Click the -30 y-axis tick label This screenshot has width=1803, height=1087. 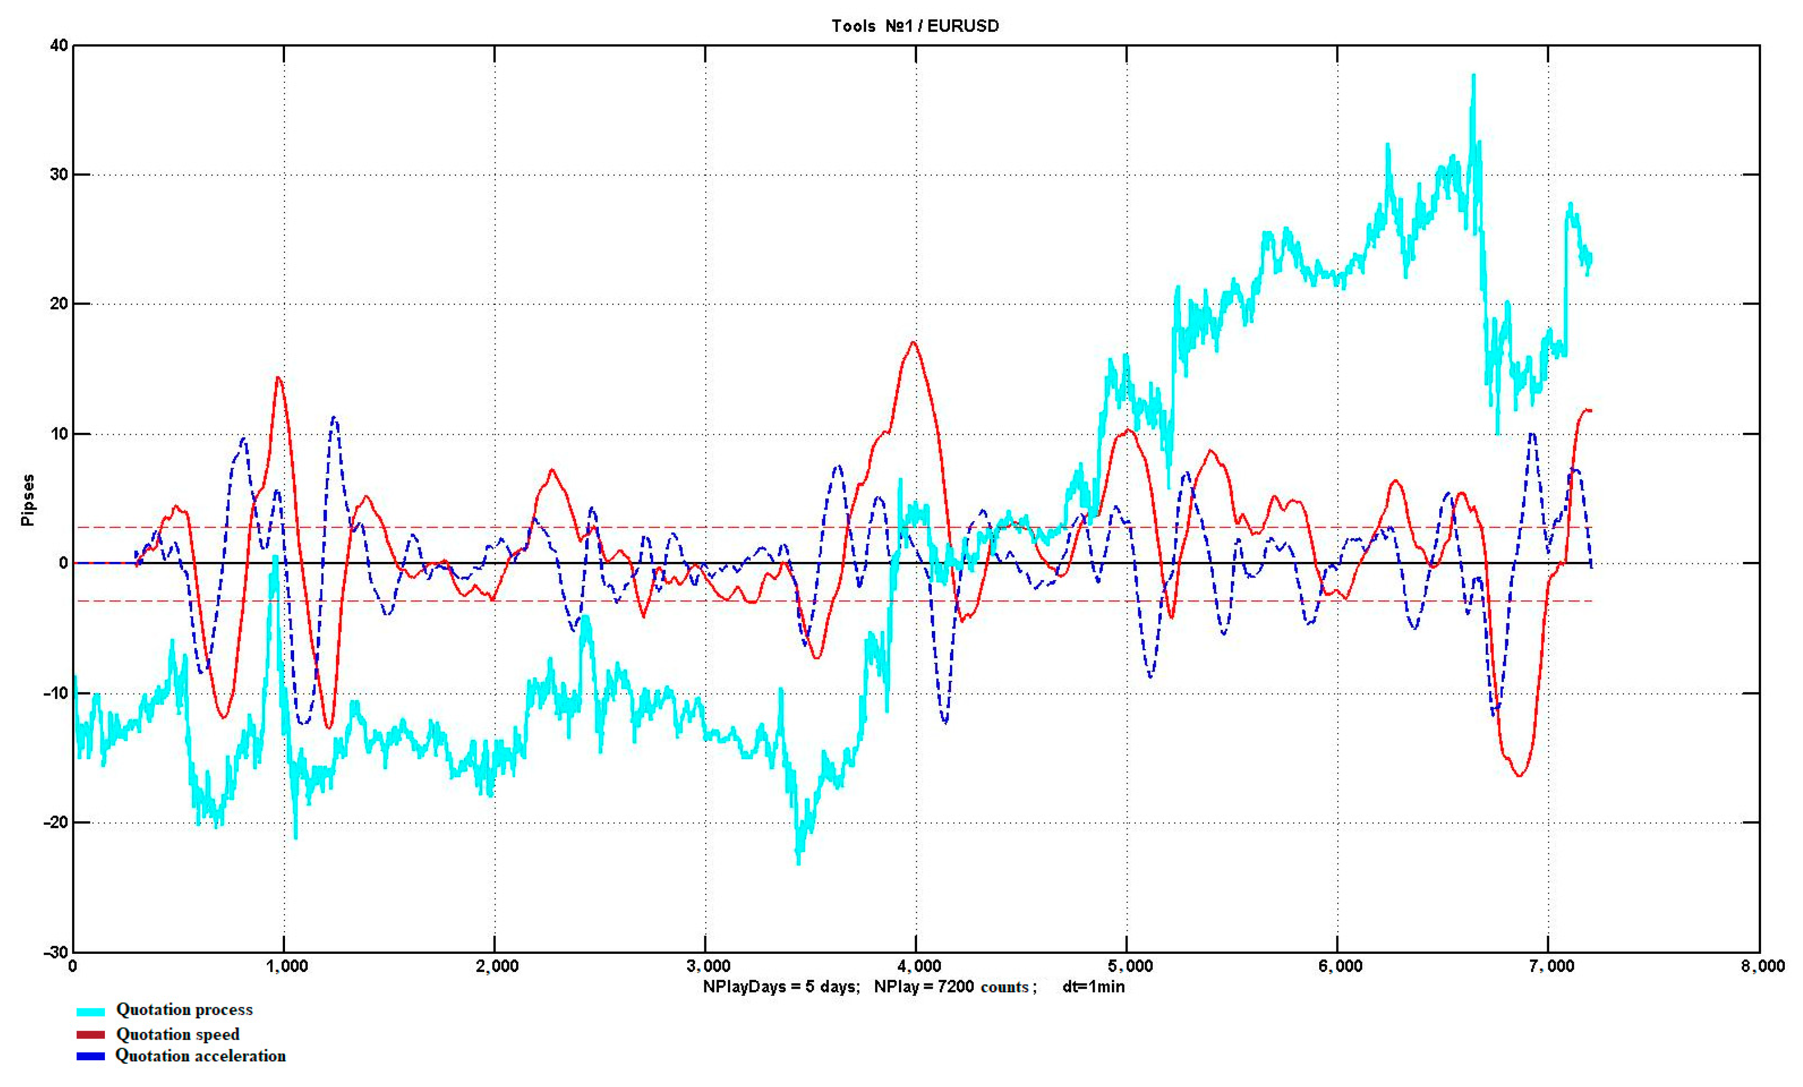(55, 952)
